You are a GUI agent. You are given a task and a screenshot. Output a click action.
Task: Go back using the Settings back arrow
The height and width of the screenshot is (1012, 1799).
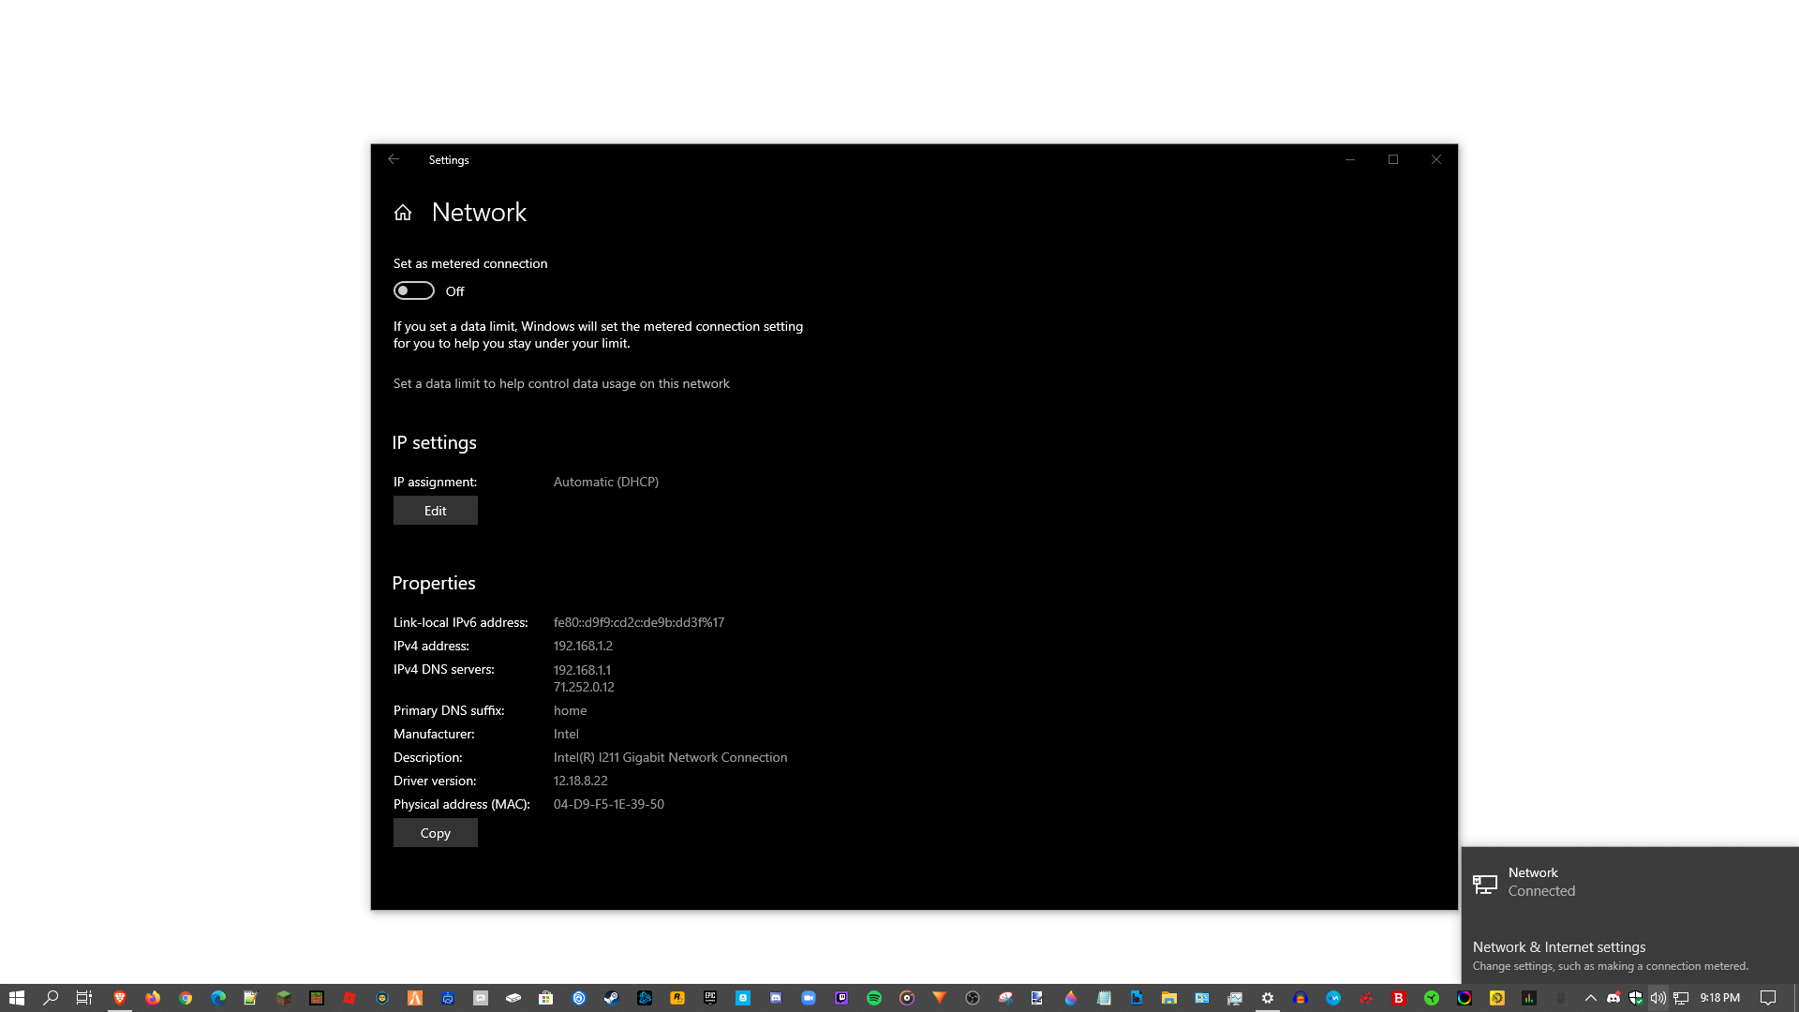point(394,159)
